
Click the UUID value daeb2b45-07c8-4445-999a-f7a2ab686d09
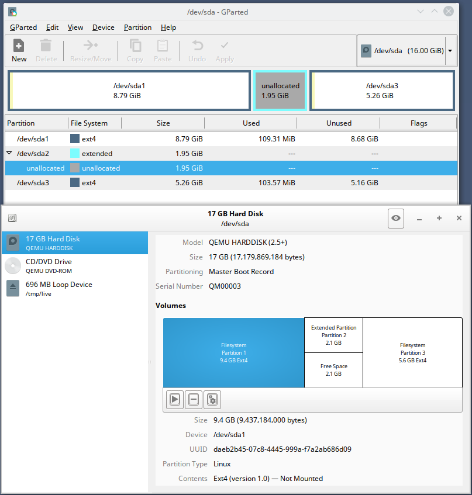click(282, 449)
